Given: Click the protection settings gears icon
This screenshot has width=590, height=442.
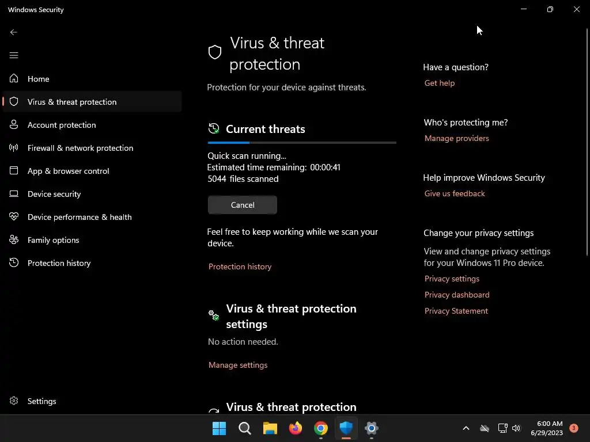Looking at the screenshot, I should (x=213, y=315).
